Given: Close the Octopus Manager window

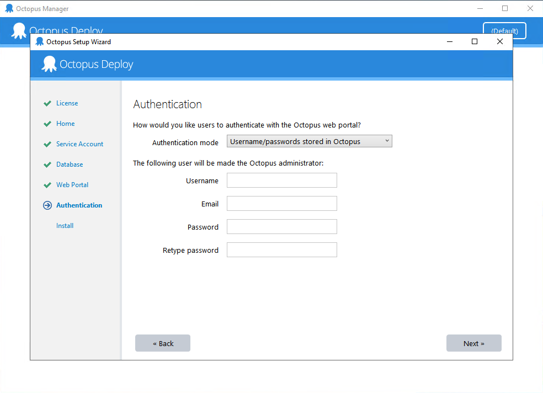Looking at the screenshot, I should (530, 8).
